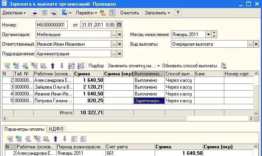The height and width of the screenshot is (156, 262).
Task: Click the left blue arrow toolbar icon
Action: coord(34,13)
